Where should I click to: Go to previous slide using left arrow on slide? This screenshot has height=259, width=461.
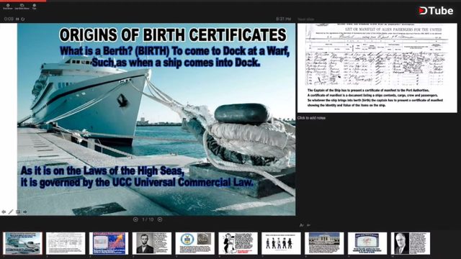pos(4,212)
